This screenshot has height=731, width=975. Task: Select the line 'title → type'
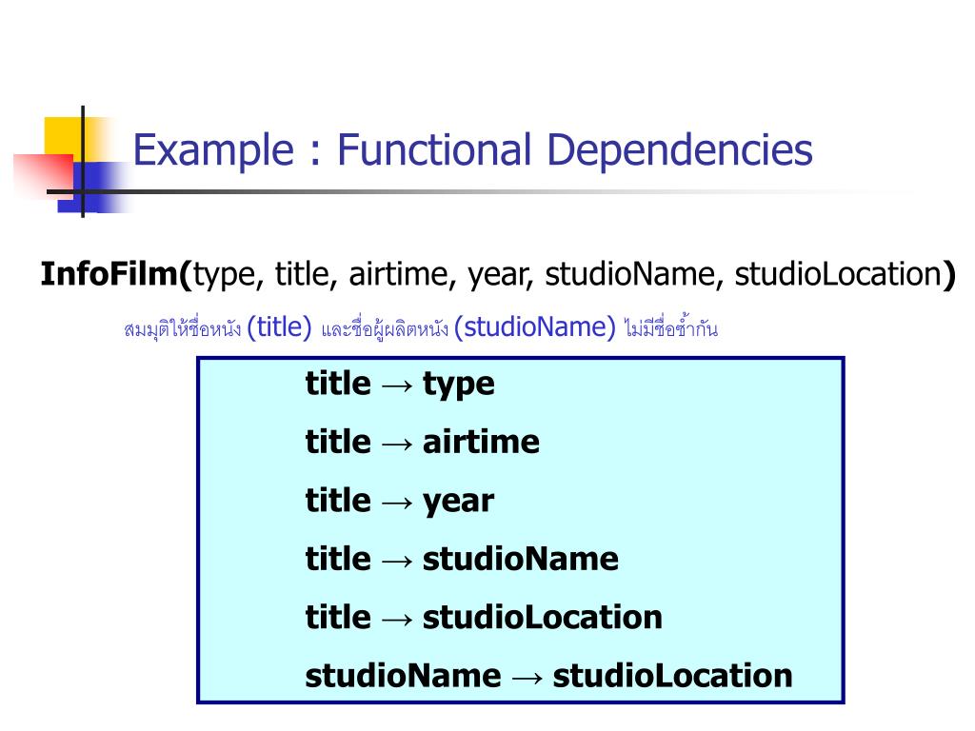coord(400,384)
